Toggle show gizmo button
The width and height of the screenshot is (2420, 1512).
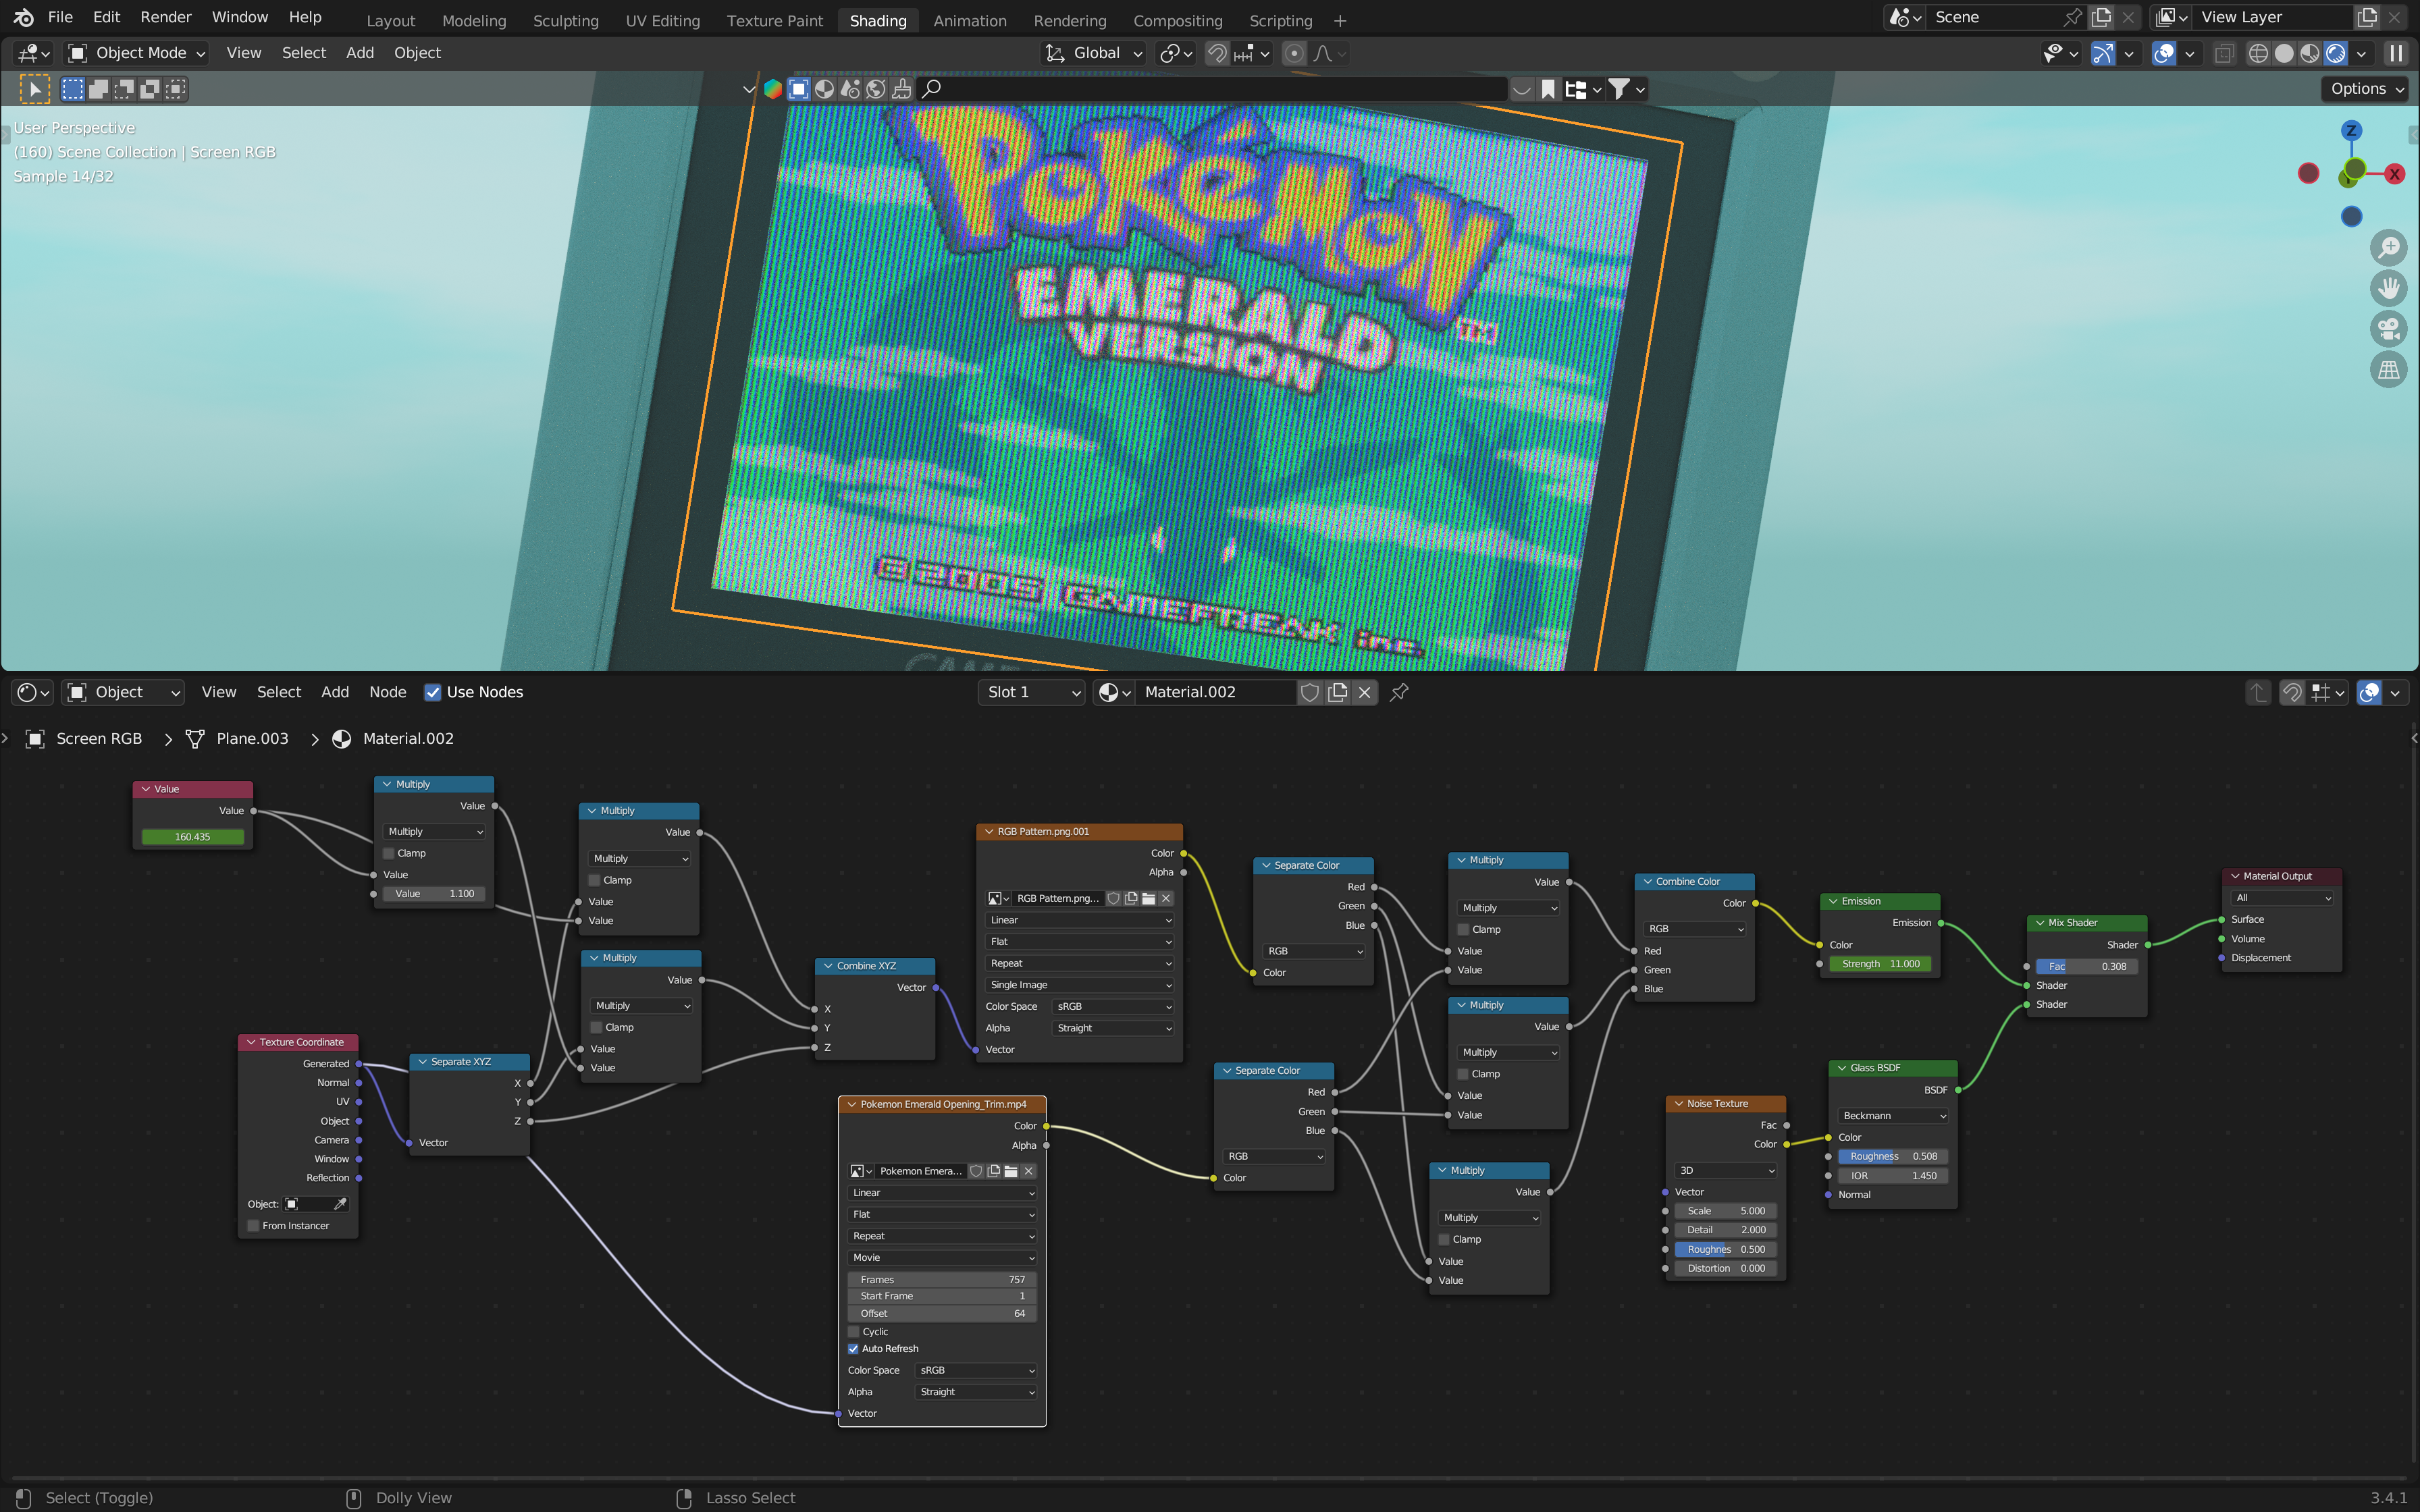point(2103,53)
